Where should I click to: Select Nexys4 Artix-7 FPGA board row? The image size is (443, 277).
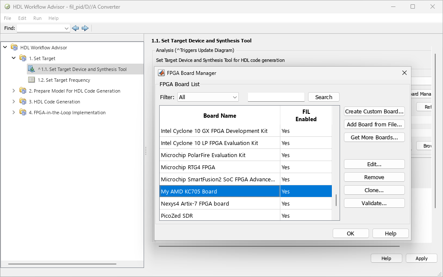pyautogui.click(x=220, y=203)
